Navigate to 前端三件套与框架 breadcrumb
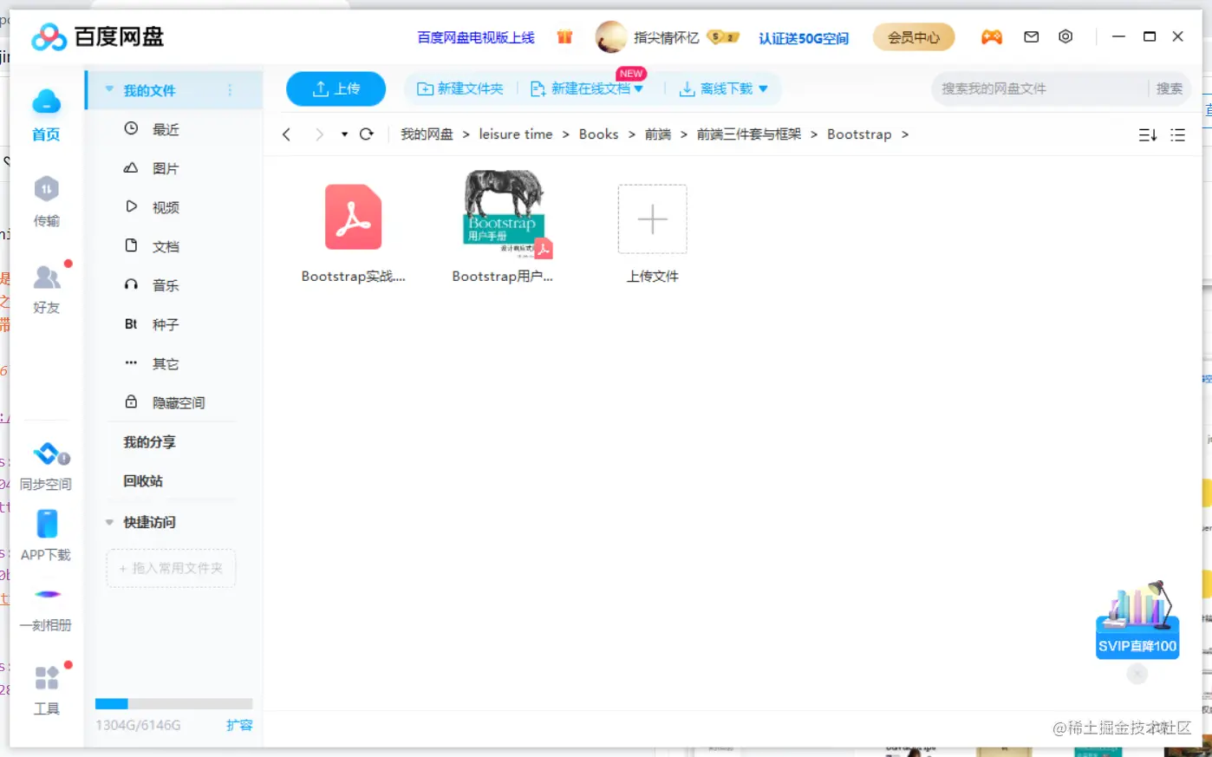 [749, 134]
